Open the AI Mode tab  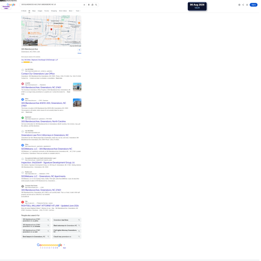(x=24, y=11)
